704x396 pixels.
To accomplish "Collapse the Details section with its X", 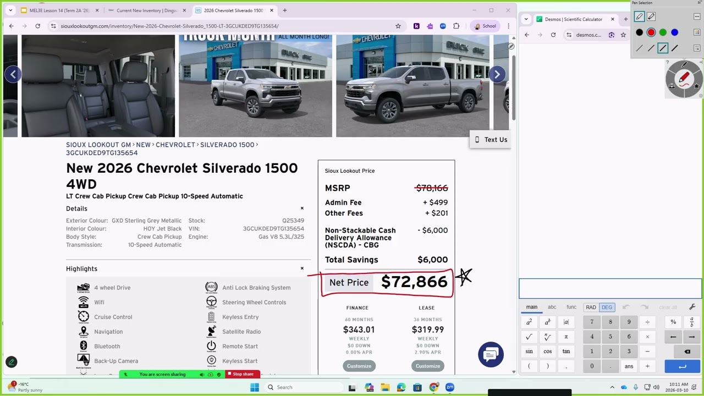I will (302, 208).
